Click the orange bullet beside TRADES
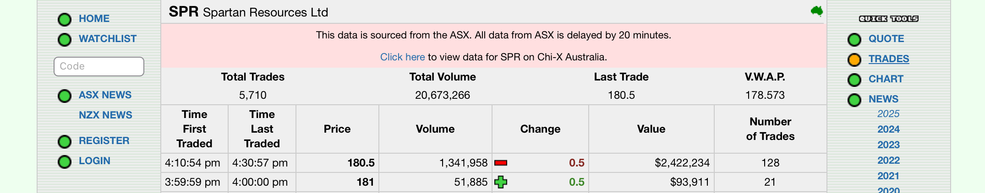The image size is (985, 193). coord(854,60)
